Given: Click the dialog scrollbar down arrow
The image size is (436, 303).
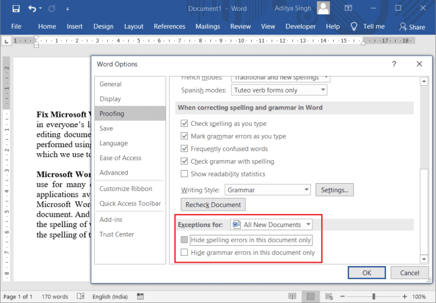Looking at the screenshot, I should click(424, 259).
